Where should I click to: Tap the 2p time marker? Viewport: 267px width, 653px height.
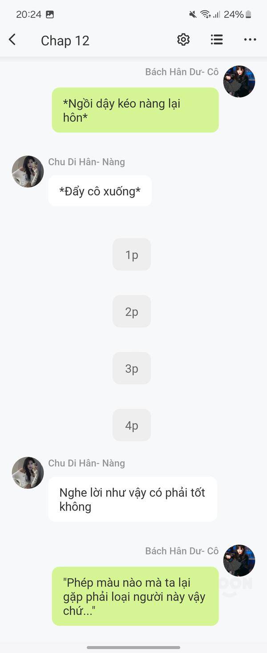pos(132,311)
